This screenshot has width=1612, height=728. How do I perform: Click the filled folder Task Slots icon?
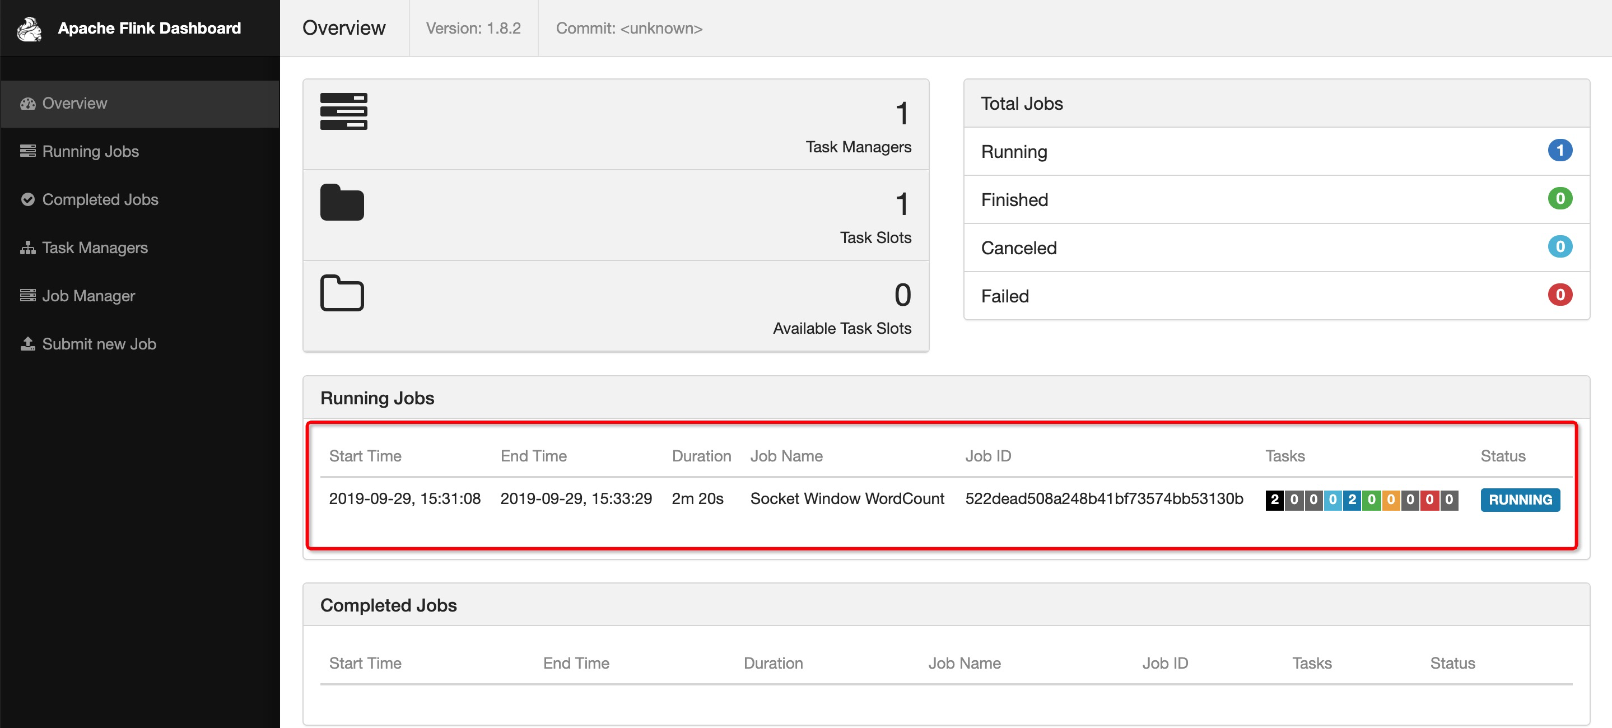click(x=342, y=203)
